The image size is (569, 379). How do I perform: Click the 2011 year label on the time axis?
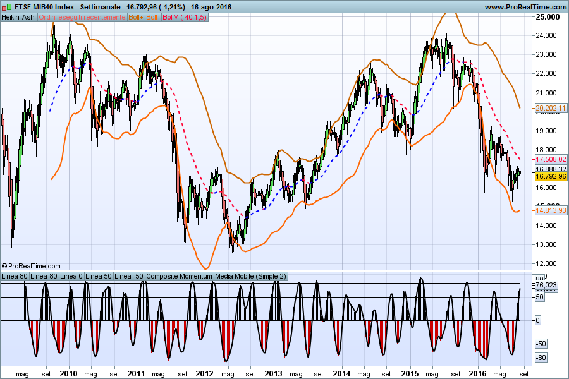[137, 373]
